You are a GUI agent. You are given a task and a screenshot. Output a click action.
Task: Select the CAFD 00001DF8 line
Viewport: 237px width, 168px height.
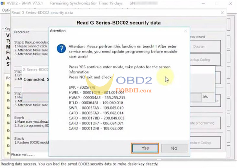click(x=96, y=129)
